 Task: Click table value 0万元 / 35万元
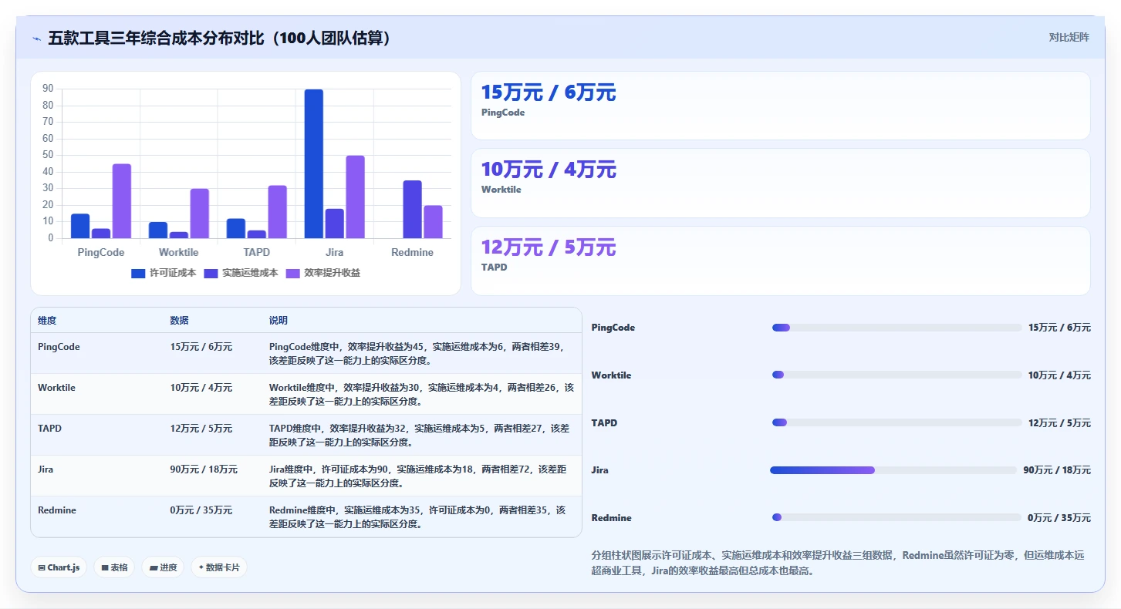201,510
